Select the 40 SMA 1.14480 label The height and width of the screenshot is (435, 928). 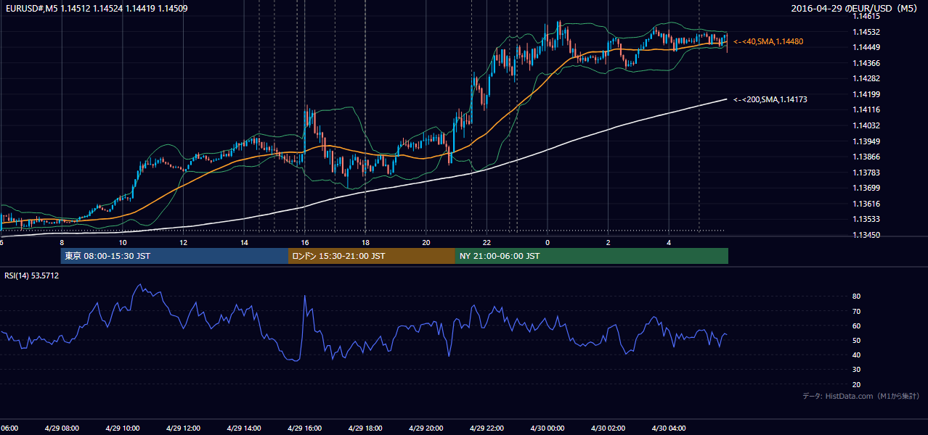coord(768,42)
